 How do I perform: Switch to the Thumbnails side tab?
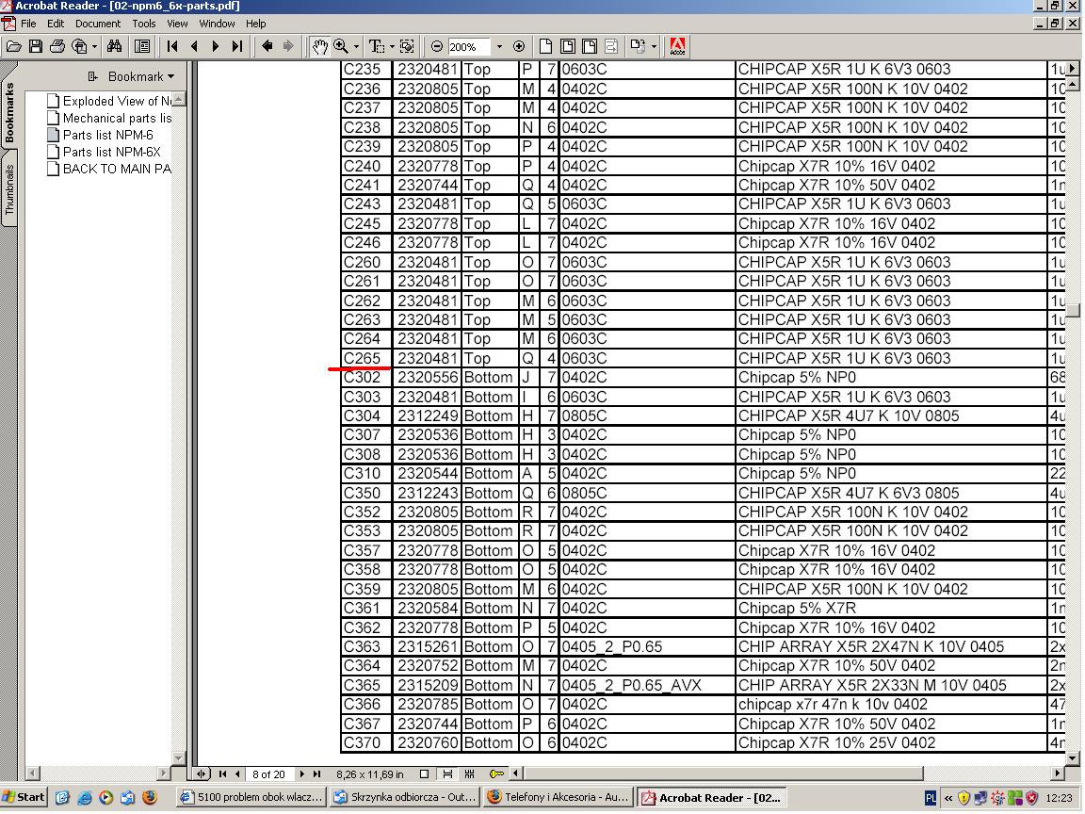9,190
